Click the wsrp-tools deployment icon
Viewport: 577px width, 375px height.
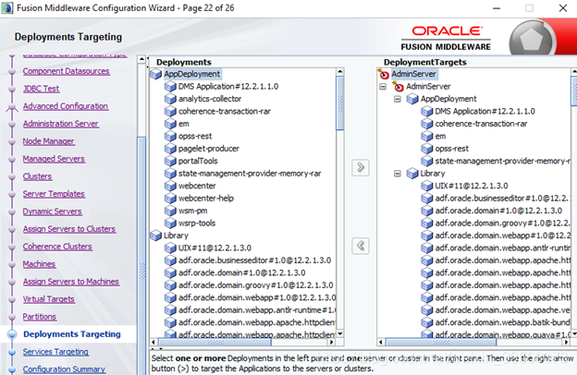[x=170, y=224]
